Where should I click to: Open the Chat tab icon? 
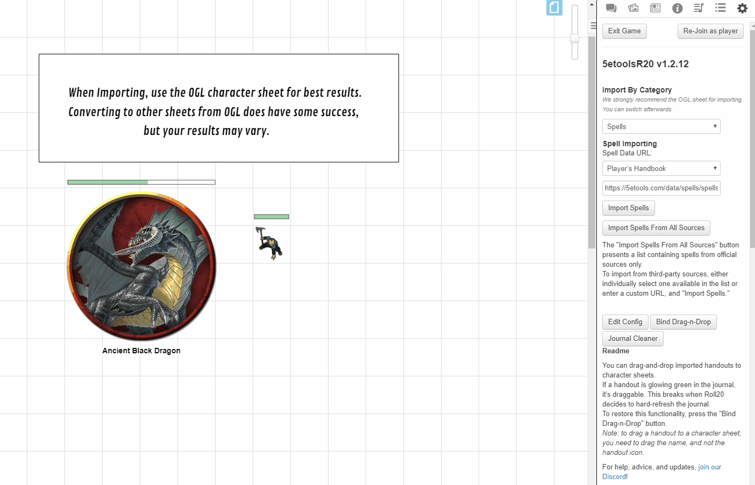coord(611,8)
